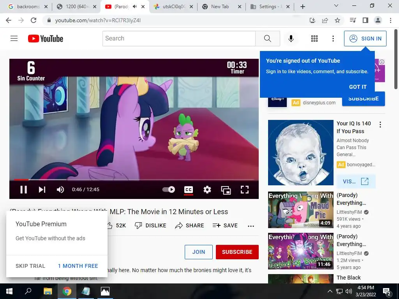Open Legend of Everfree video thumbnail
The image size is (399, 299).
300,251
